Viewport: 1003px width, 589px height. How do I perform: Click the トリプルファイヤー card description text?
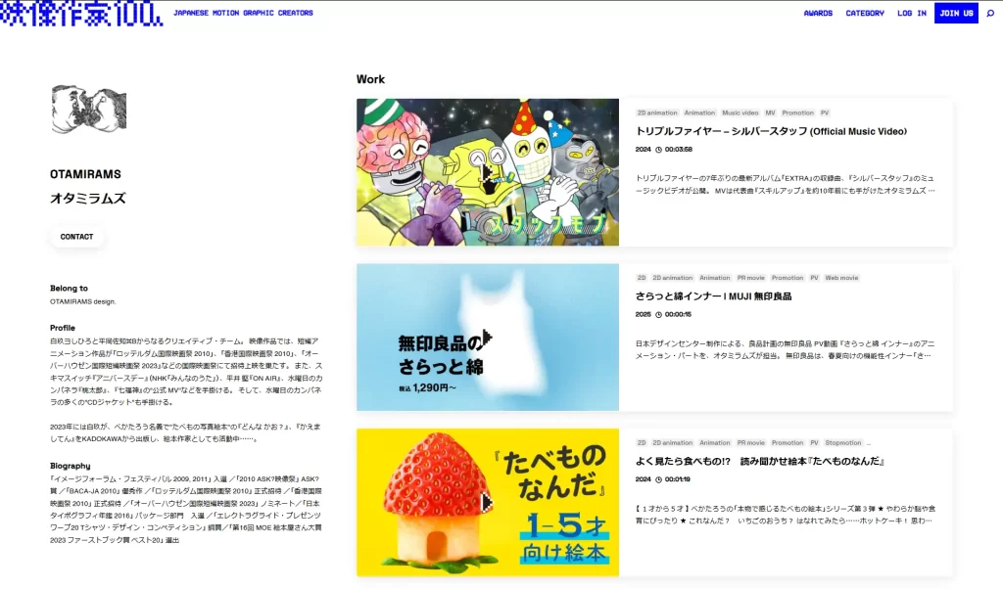[x=786, y=185]
